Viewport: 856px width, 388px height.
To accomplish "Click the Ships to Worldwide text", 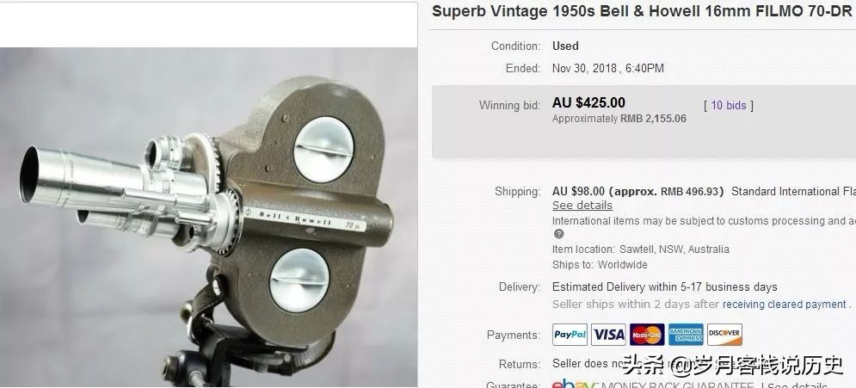I will tap(600, 265).
